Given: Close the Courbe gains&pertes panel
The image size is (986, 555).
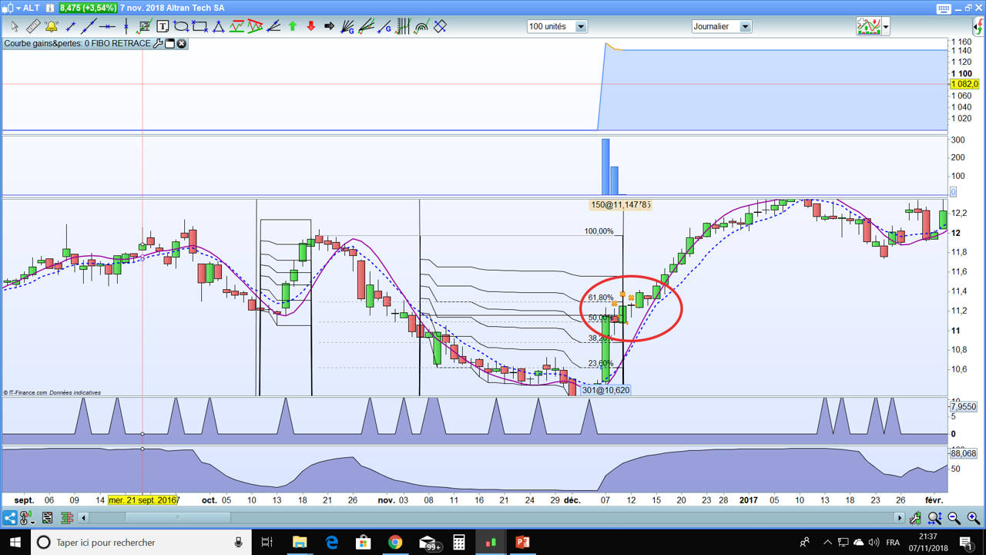Looking at the screenshot, I should 182,44.
